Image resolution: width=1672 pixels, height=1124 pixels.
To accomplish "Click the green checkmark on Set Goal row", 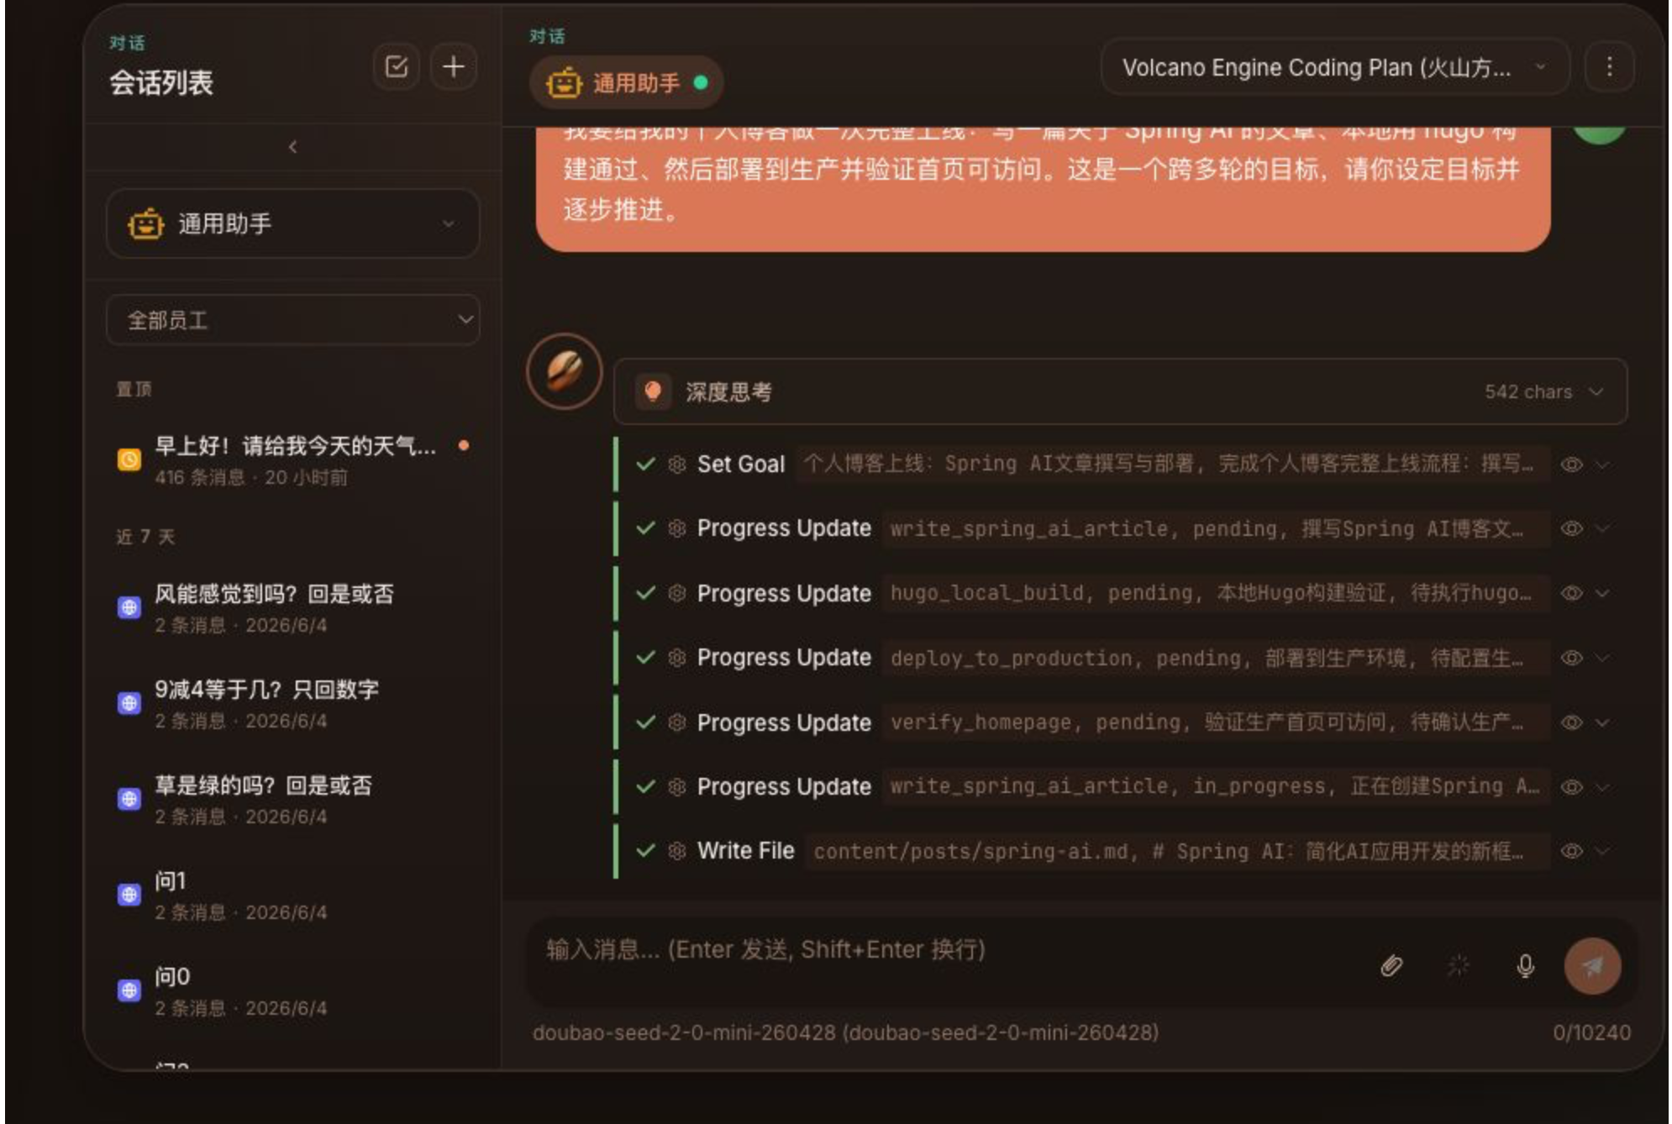I will tap(645, 464).
